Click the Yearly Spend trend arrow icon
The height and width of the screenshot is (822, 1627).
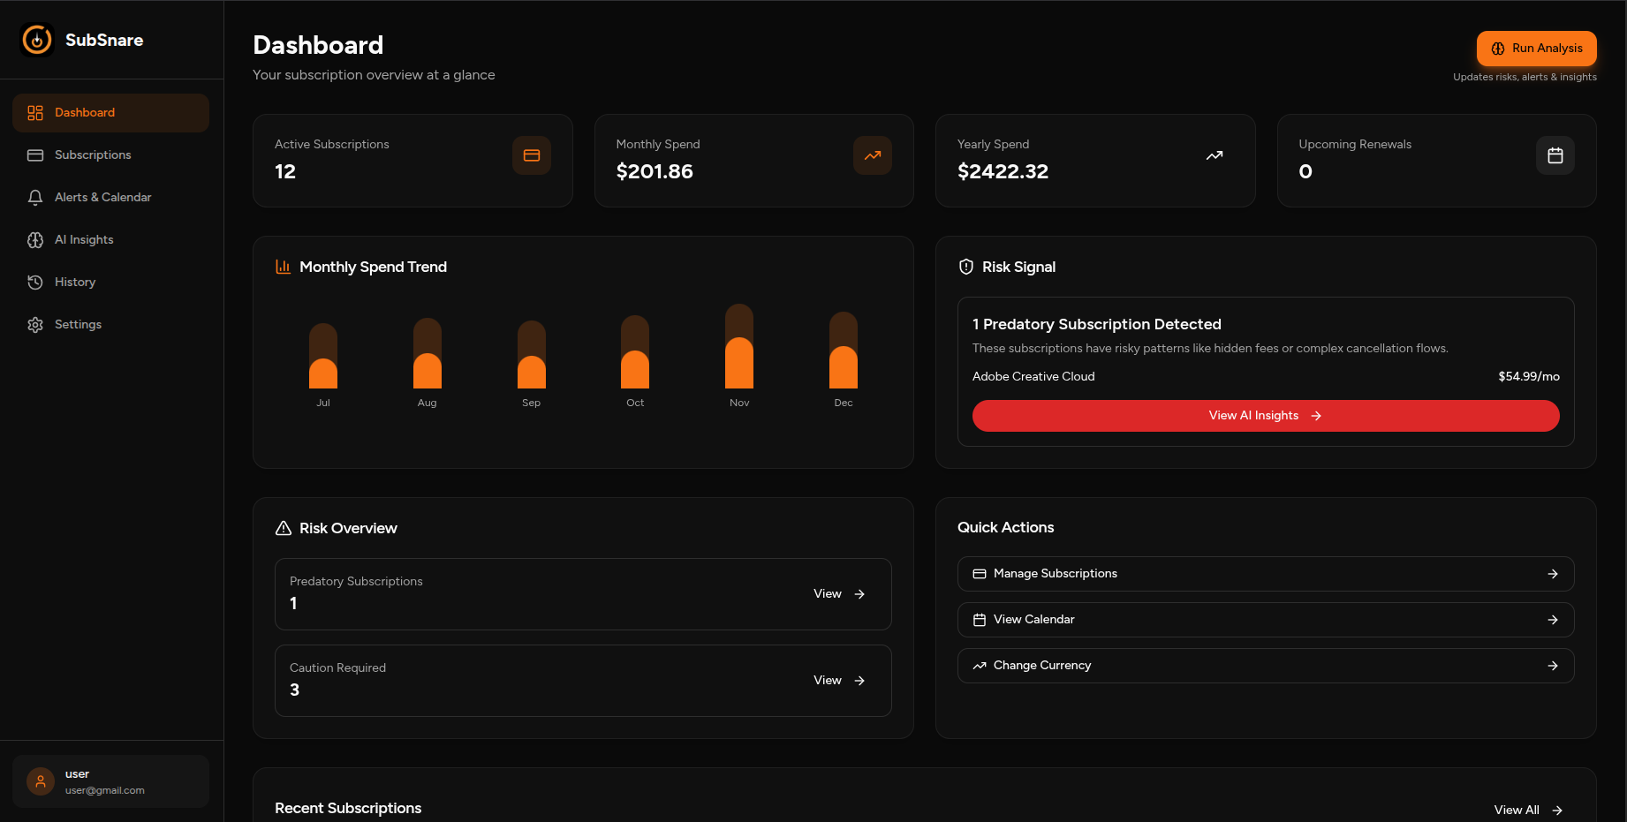[1215, 155]
